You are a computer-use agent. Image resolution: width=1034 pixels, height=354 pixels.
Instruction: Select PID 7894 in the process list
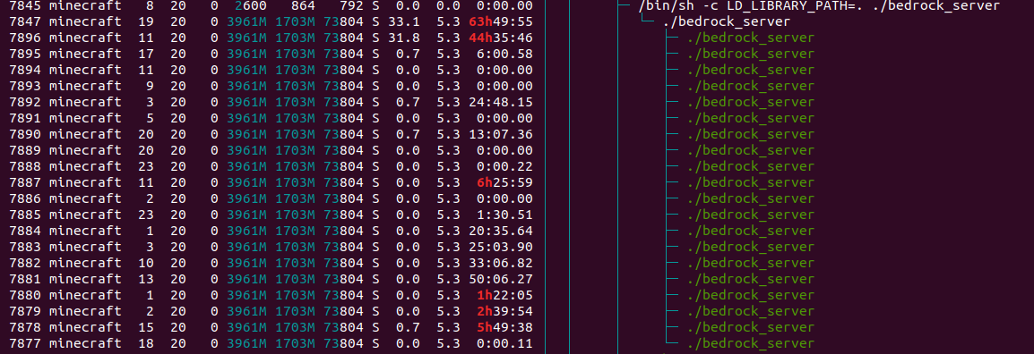(x=26, y=70)
